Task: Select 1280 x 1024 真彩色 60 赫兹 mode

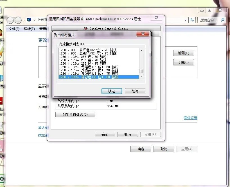Action: (98, 77)
